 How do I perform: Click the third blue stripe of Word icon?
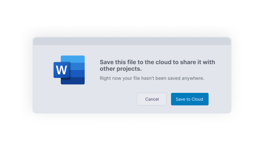[x=77, y=74]
